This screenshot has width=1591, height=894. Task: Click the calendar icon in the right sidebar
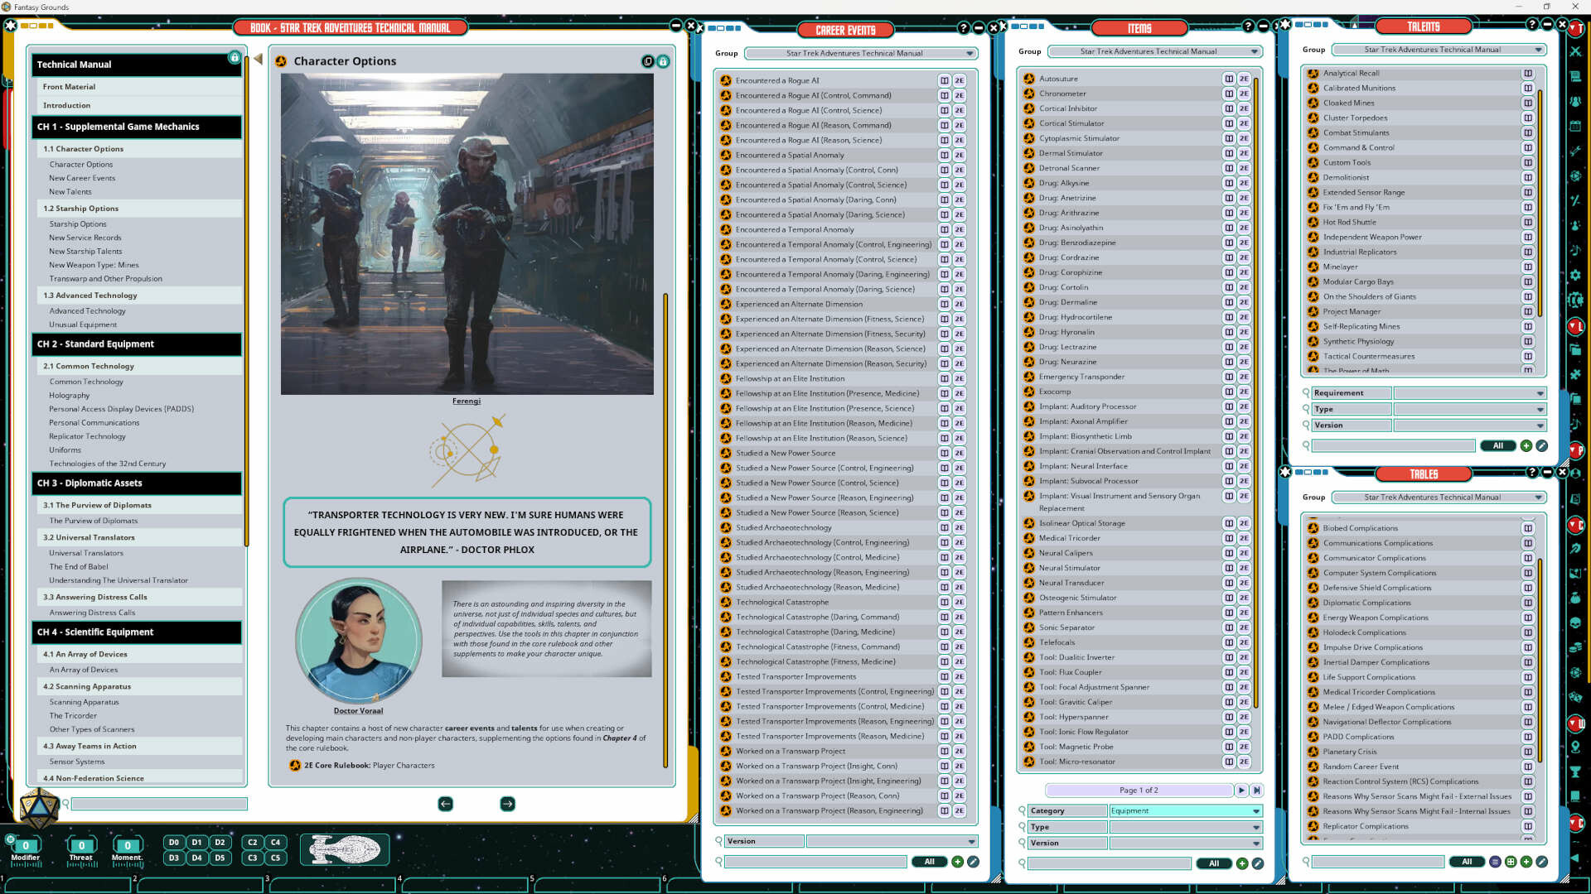(1577, 127)
